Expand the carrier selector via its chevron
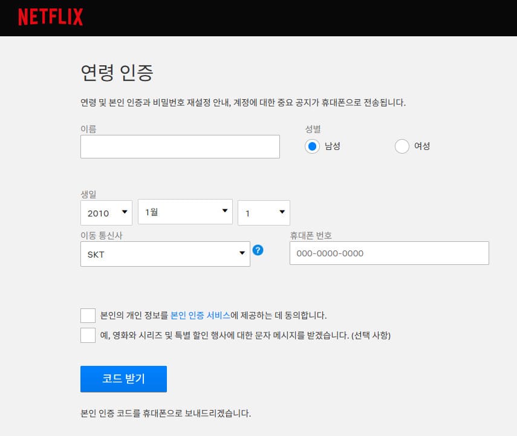Image resolution: width=517 pixels, height=436 pixels. 241,254
